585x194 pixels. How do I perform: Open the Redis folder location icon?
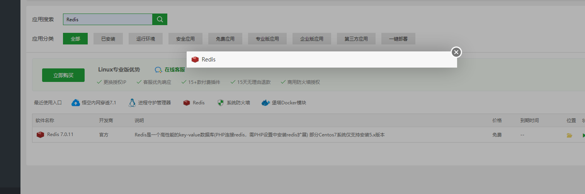pyautogui.click(x=569, y=135)
